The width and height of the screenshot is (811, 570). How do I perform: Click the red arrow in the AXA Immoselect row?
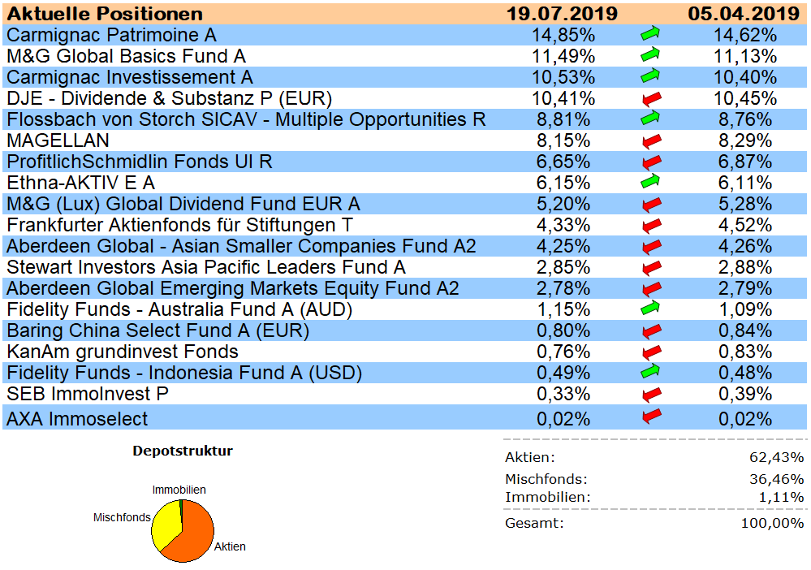click(x=650, y=417)
